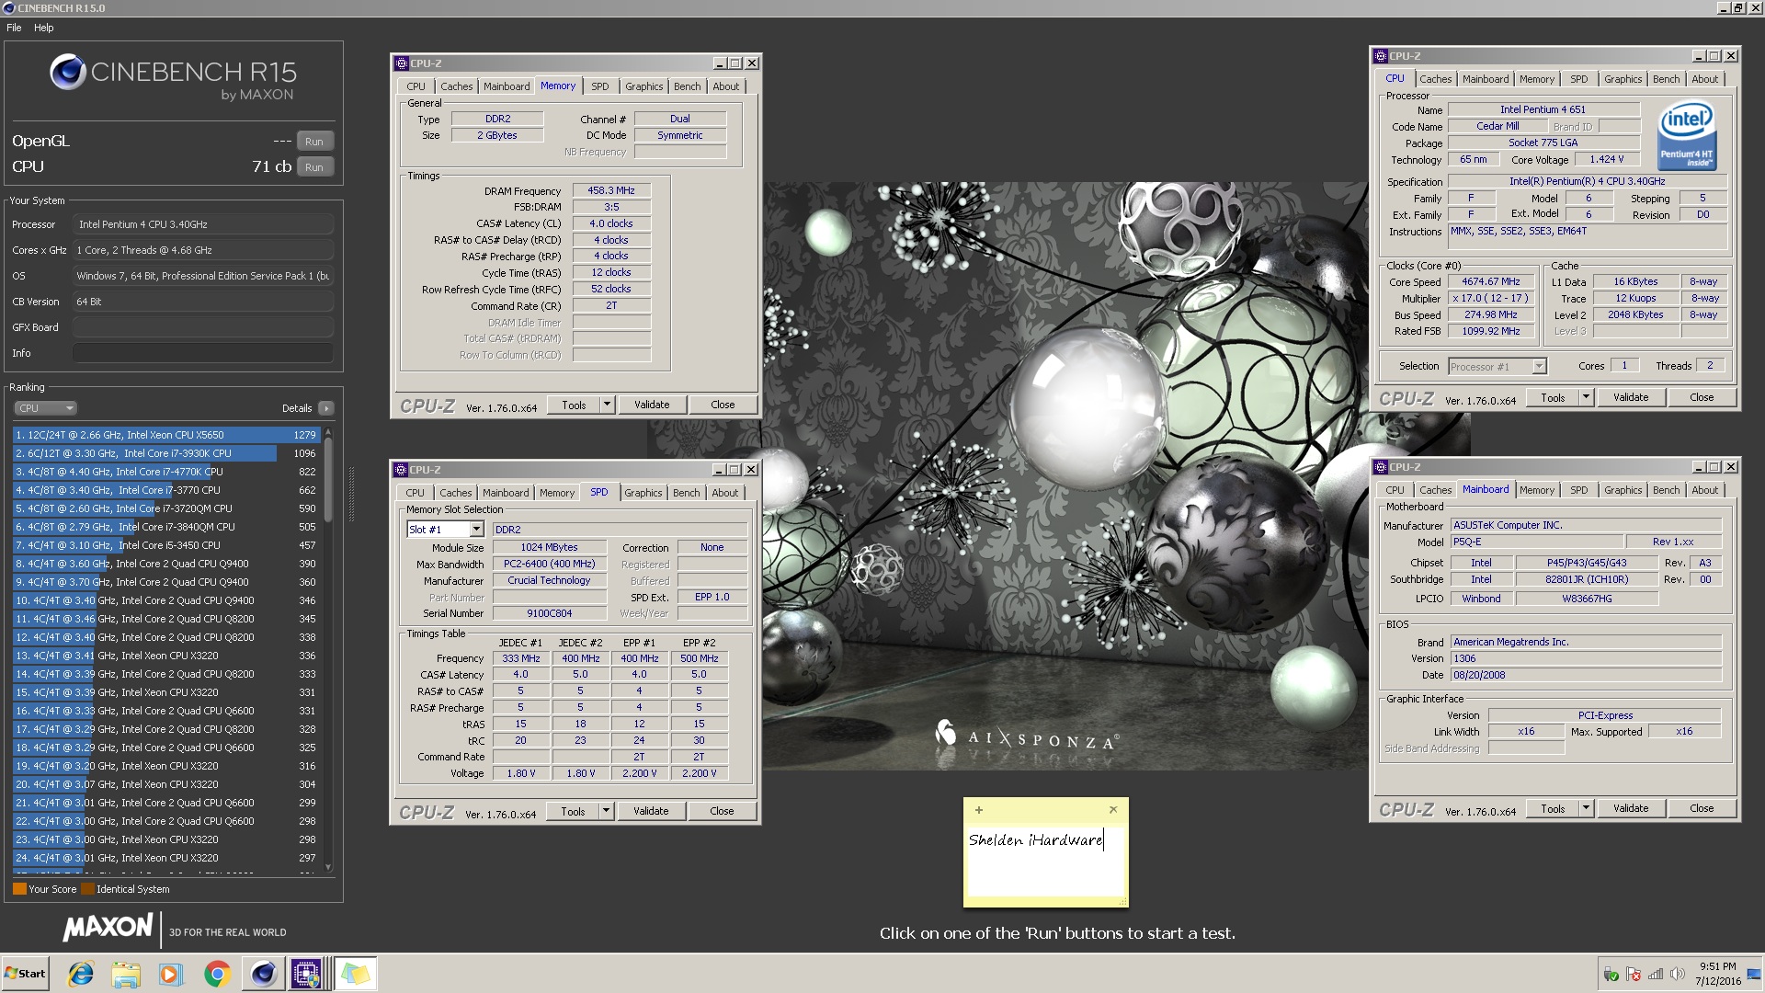Switch to Graphics tab in SPD CPU-Z window

click(x=643, y=493)
